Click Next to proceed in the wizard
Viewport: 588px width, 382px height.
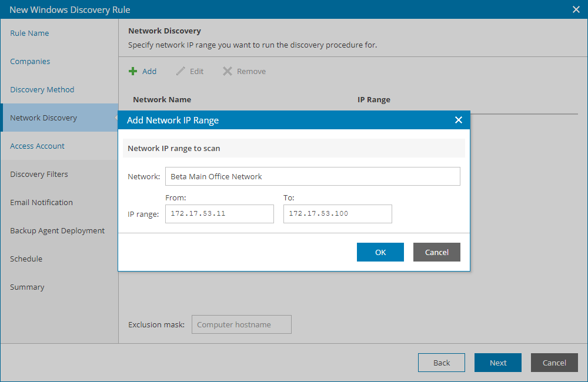point(497,362)
